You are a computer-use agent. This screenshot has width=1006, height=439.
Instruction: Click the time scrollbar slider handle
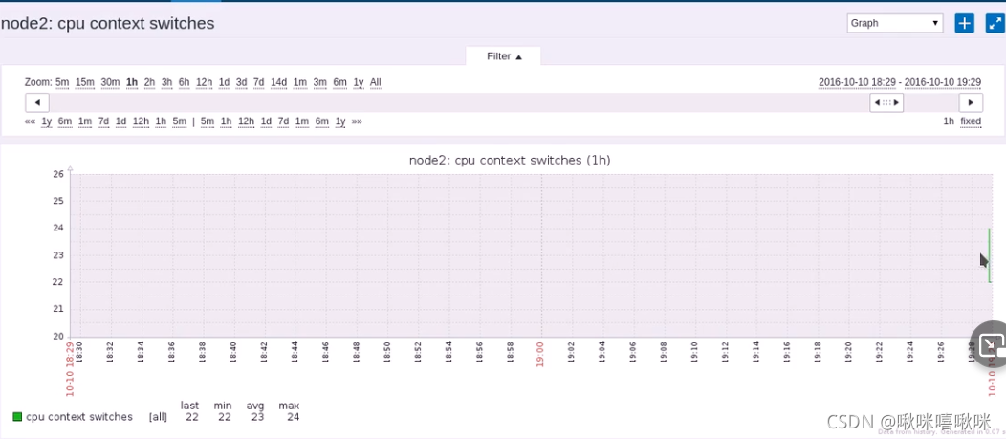pyautogui.click(x=886, y=102)
